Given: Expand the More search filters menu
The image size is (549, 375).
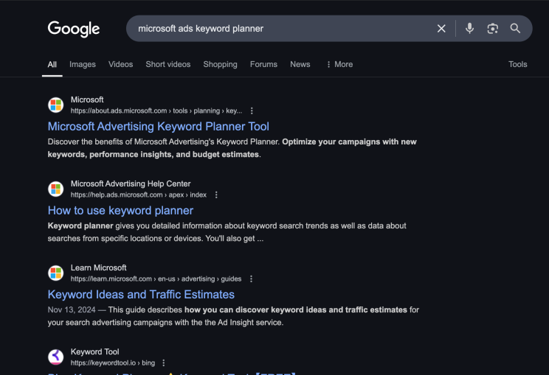Looking at the screenshot, I should pyautogui.click(x=339, y=64).
